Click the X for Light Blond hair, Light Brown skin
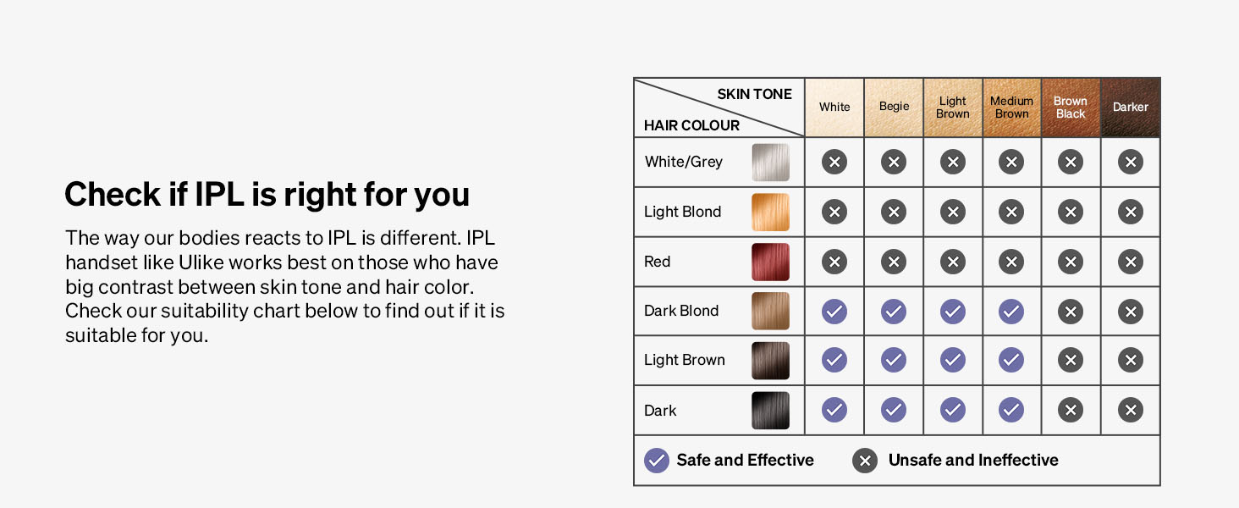This screenshot has width=1239, height=508. click(953, 212)
